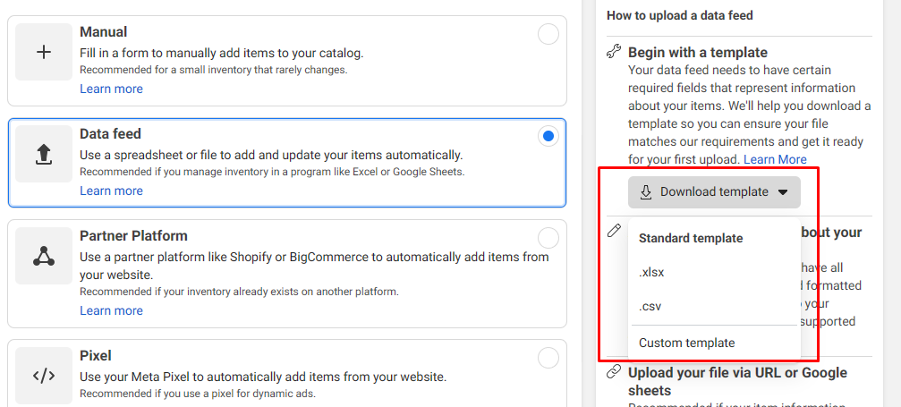Select the Partner Platform radio button

[548, 238]
